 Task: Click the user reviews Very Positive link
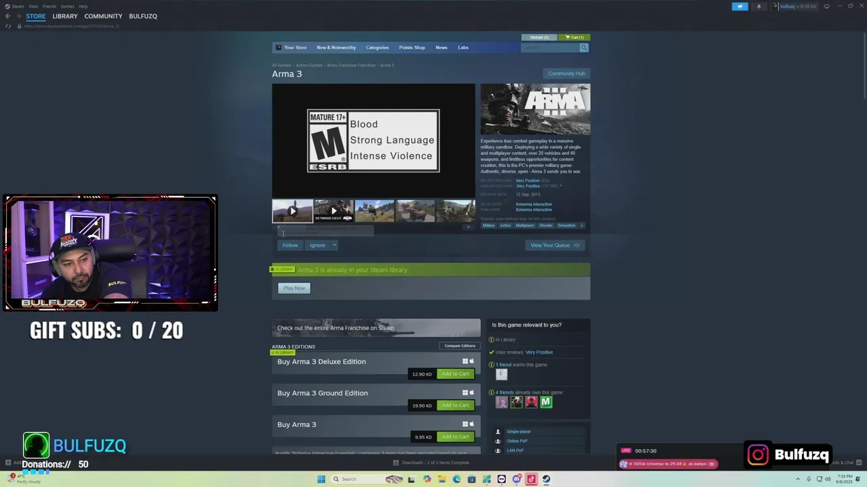(539, 352)
